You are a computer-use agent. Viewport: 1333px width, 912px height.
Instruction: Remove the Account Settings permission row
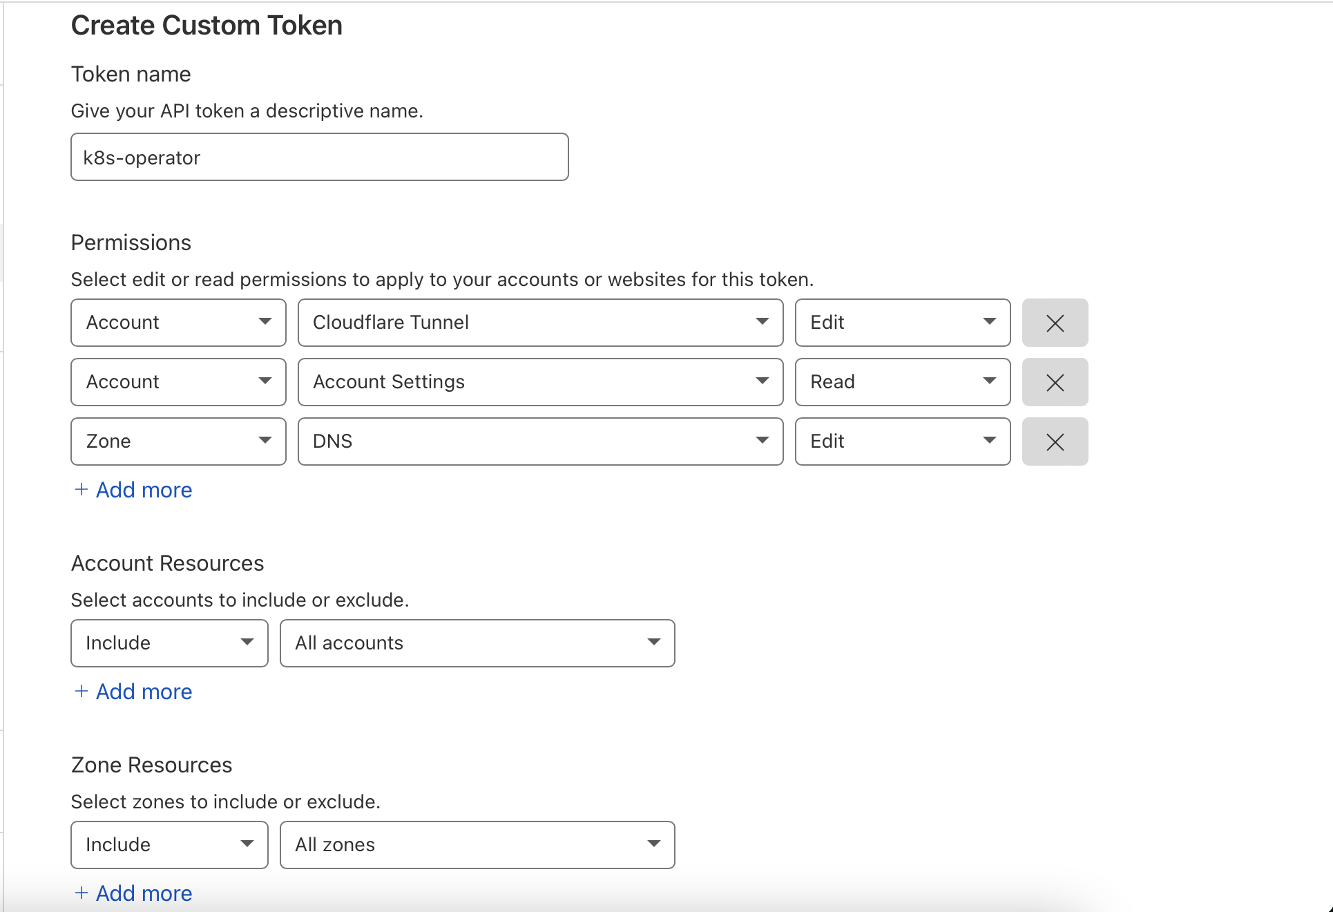pos(1055,381)
